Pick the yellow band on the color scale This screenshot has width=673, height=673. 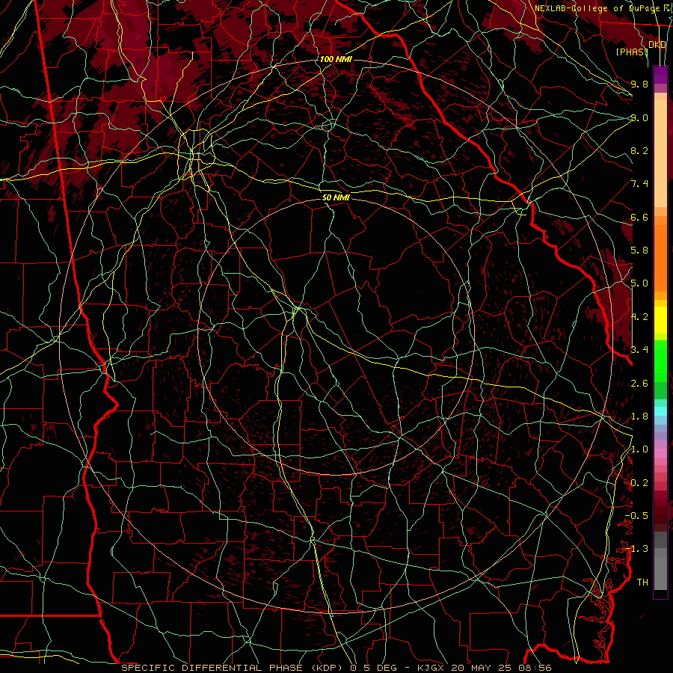[x=660, y=320]
